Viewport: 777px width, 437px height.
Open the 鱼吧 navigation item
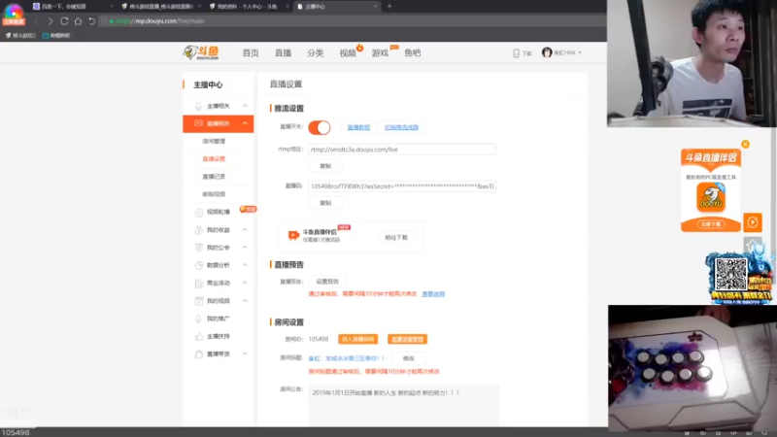(x=412, y=53)
